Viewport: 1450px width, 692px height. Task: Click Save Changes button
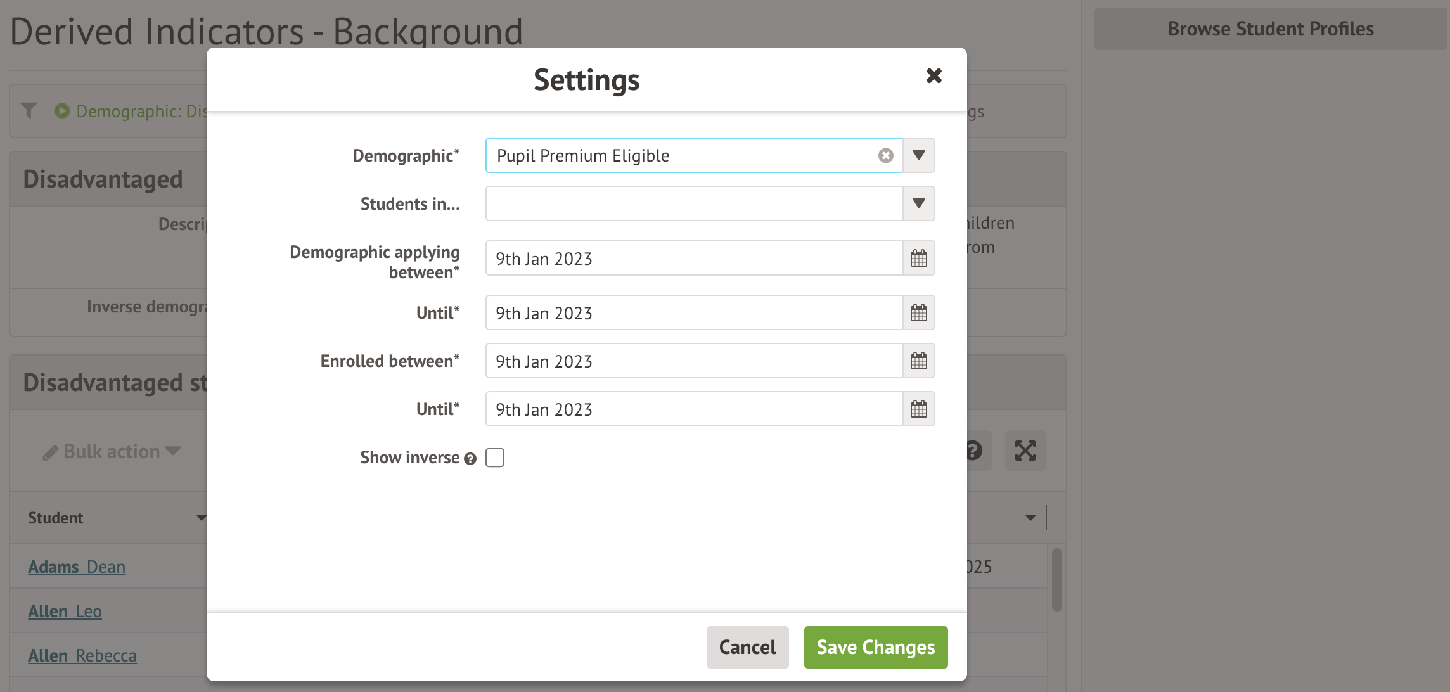(x=875, y=647)
